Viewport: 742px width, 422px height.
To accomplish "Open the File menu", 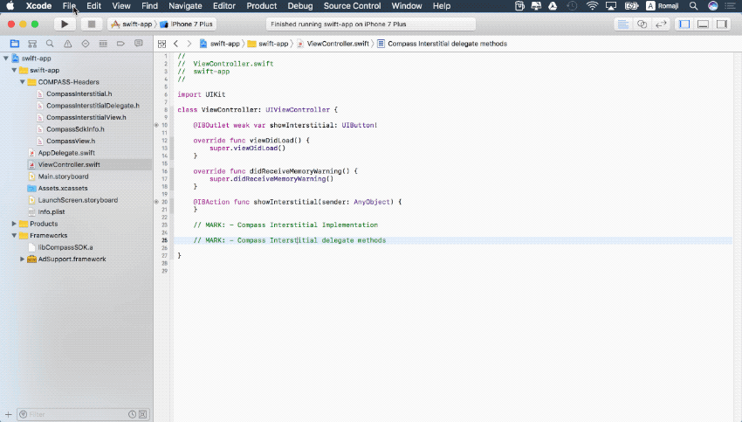I will [69, 6].
